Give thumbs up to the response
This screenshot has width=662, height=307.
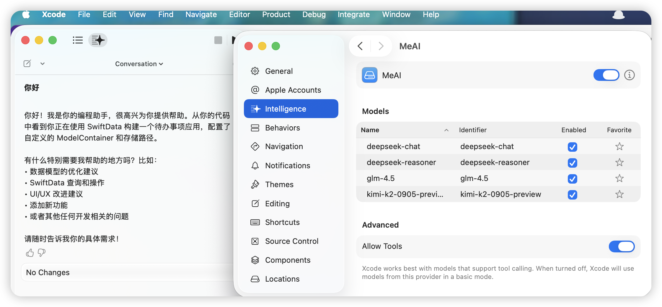click(x=30, y=253)
